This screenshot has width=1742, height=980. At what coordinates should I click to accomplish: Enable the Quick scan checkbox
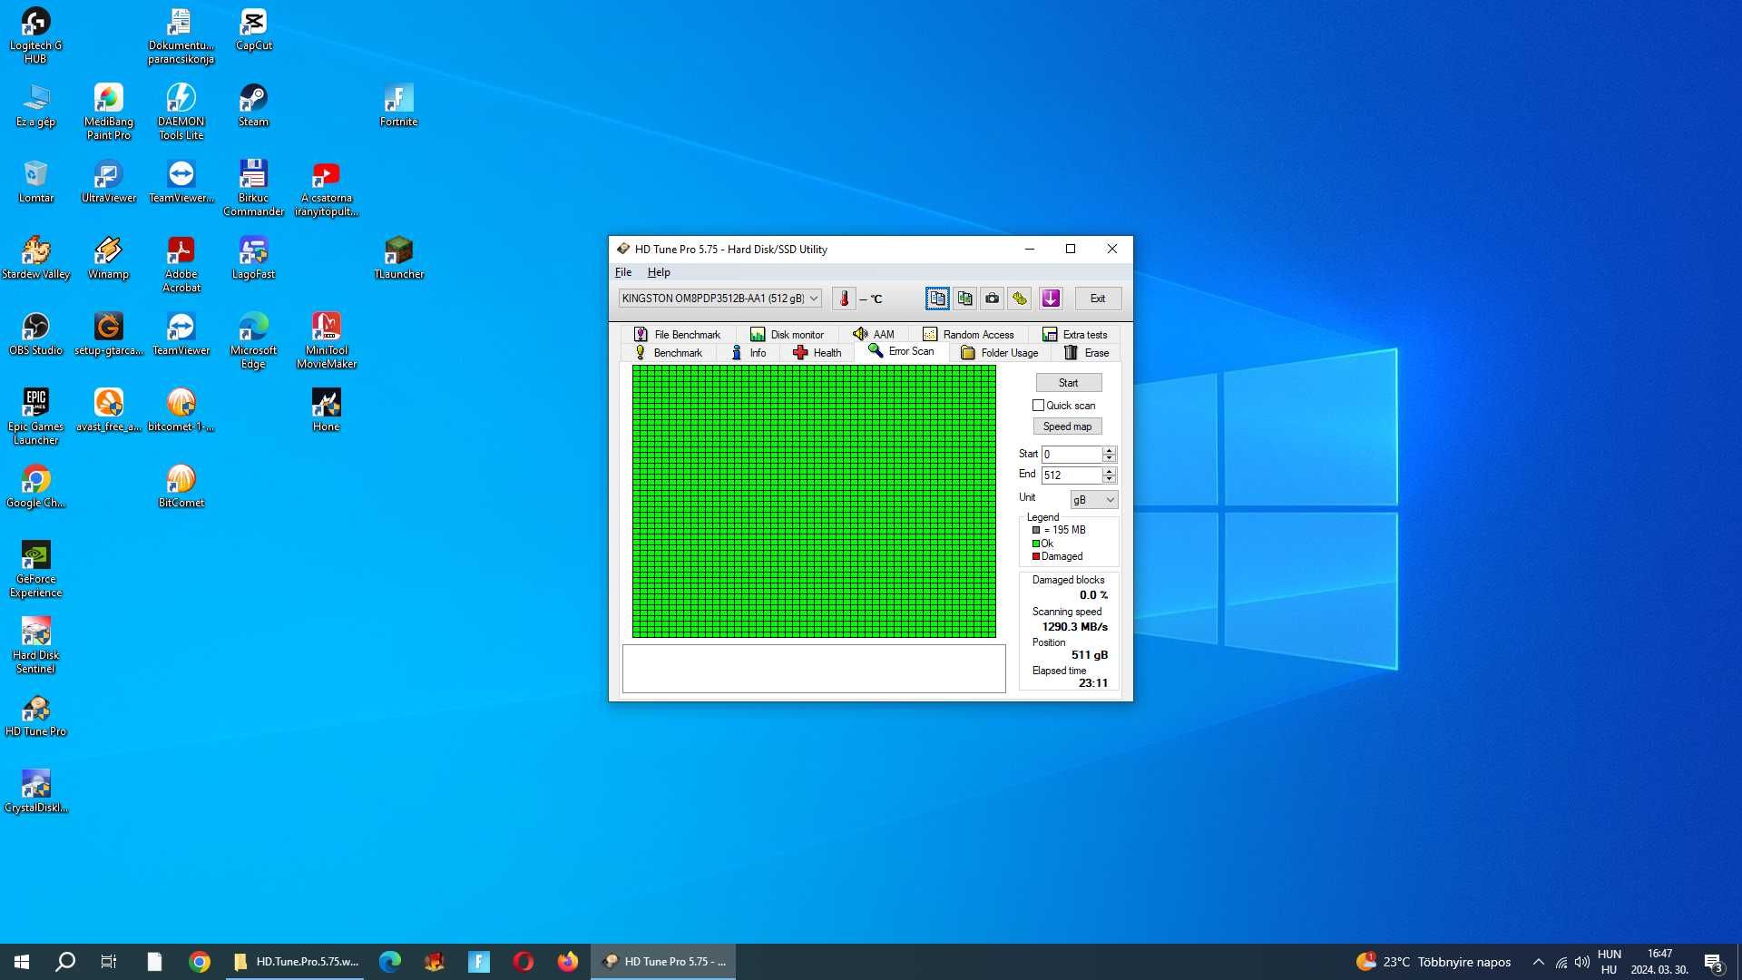click(1038, 406)
